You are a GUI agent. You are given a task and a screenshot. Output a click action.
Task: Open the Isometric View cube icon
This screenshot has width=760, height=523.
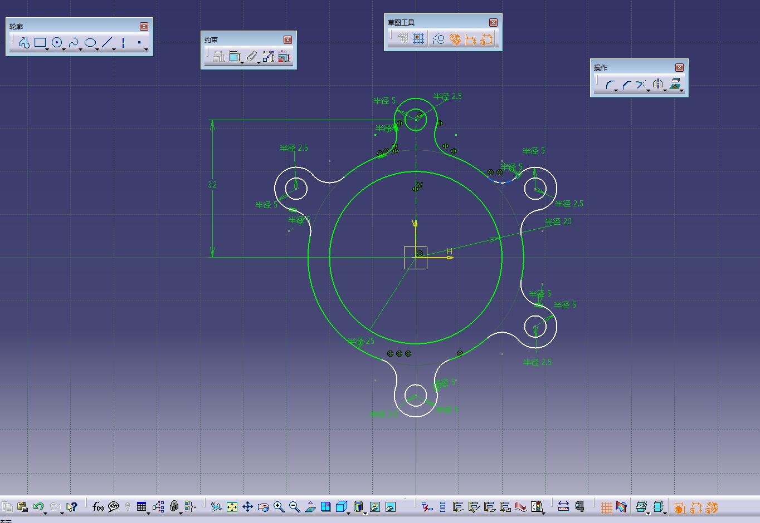[x=342, y=507]
